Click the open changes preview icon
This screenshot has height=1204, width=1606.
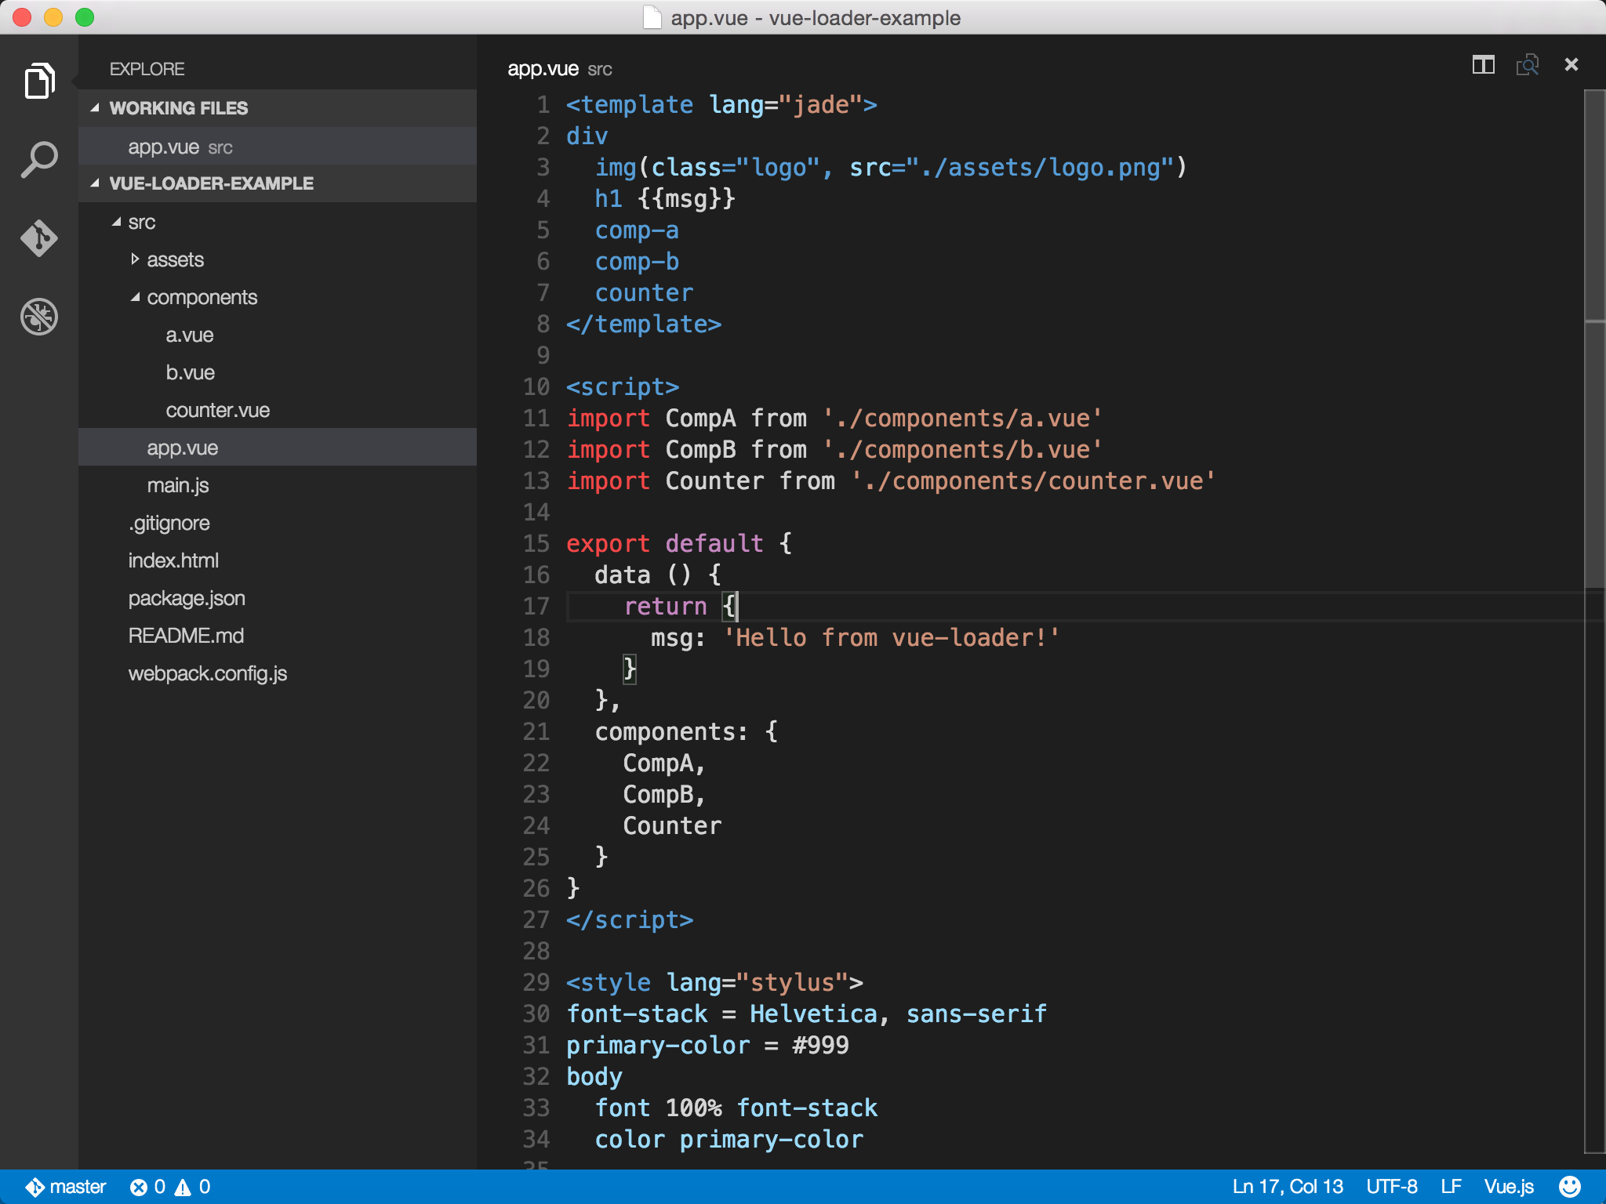coord(1527,65)
